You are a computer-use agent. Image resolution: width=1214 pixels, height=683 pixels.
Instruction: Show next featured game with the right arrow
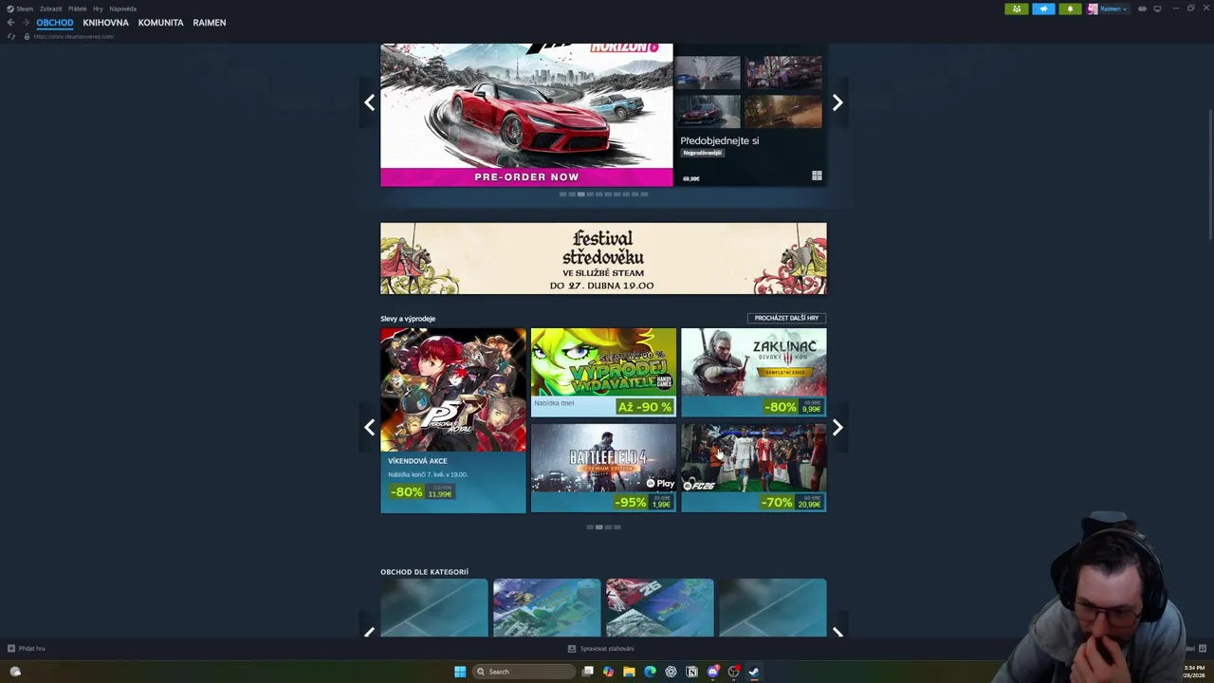click(x=837, y=102)
